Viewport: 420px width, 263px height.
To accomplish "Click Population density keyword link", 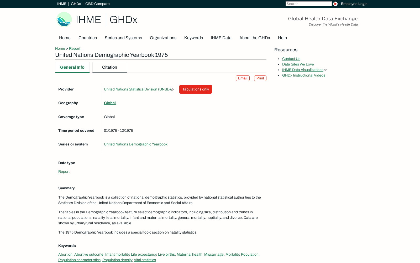I will pos(117,260).
